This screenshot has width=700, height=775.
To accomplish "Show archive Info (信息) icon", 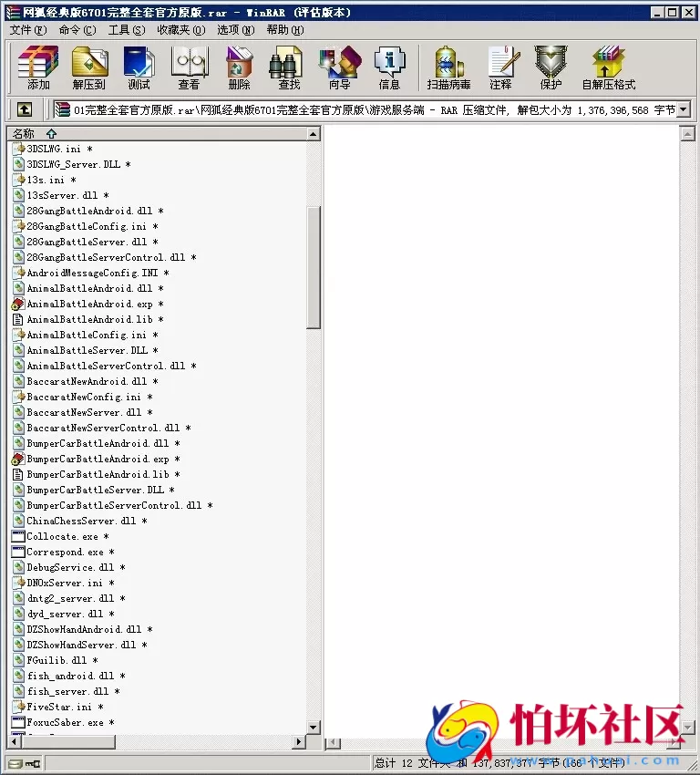I will (389, 67).
